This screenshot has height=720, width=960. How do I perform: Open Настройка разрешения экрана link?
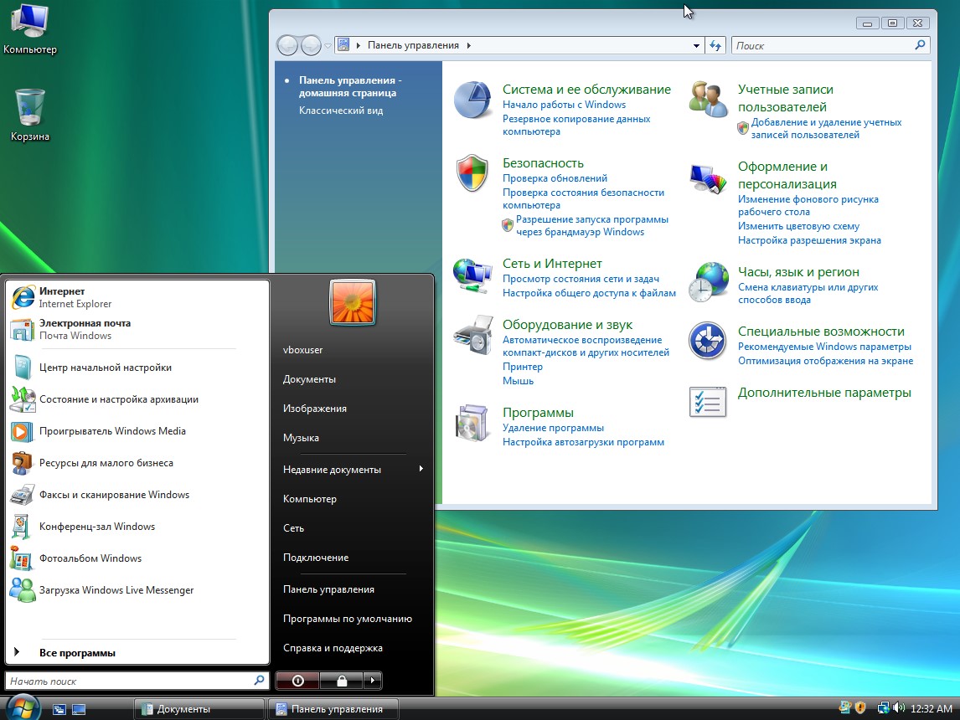[809, 240]
